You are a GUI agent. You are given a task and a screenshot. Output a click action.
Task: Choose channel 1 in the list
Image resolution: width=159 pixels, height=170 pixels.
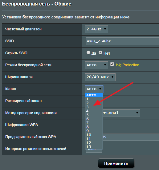tap(94, 99)
